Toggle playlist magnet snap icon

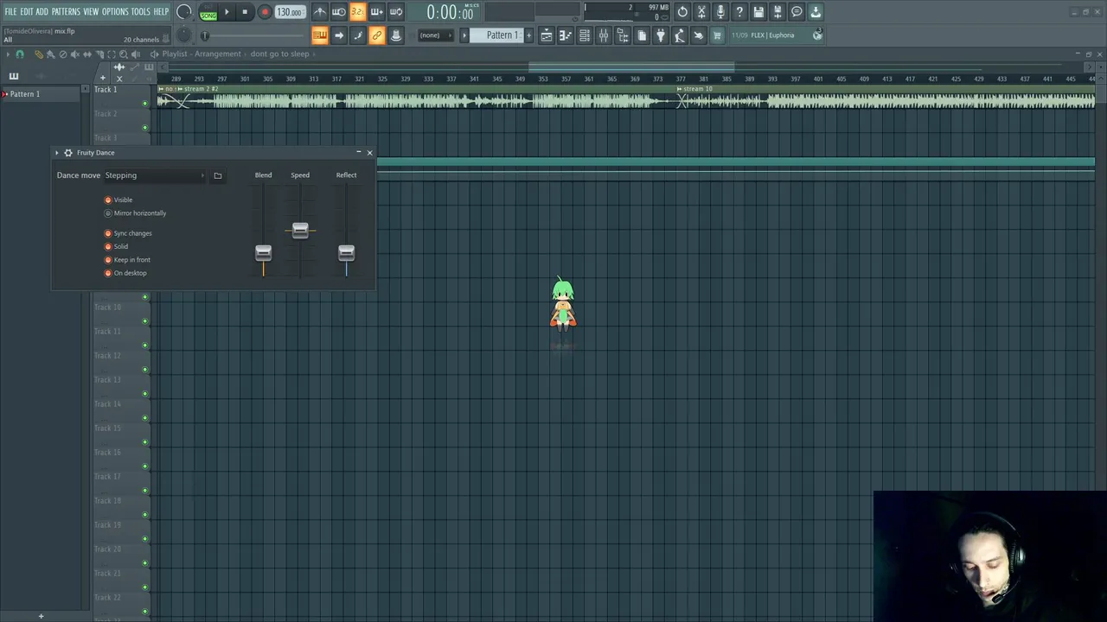[20, 54]
